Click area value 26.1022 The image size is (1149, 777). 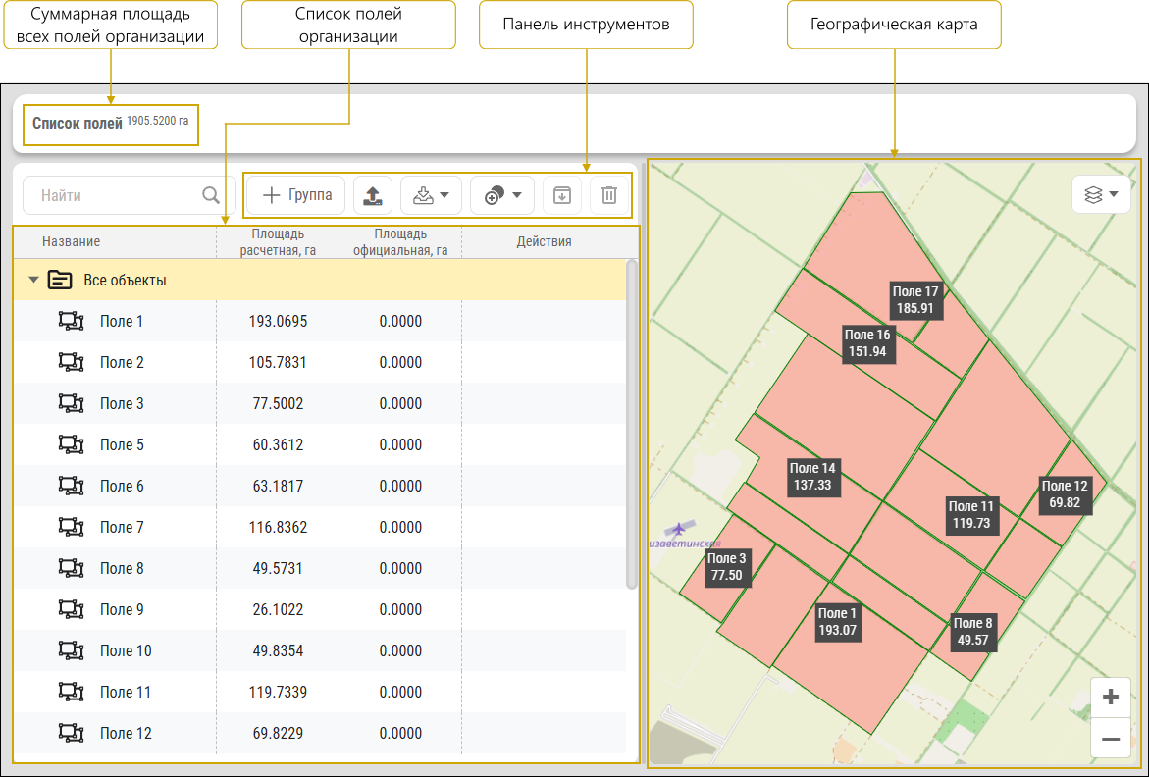click(x=278, y=609)
